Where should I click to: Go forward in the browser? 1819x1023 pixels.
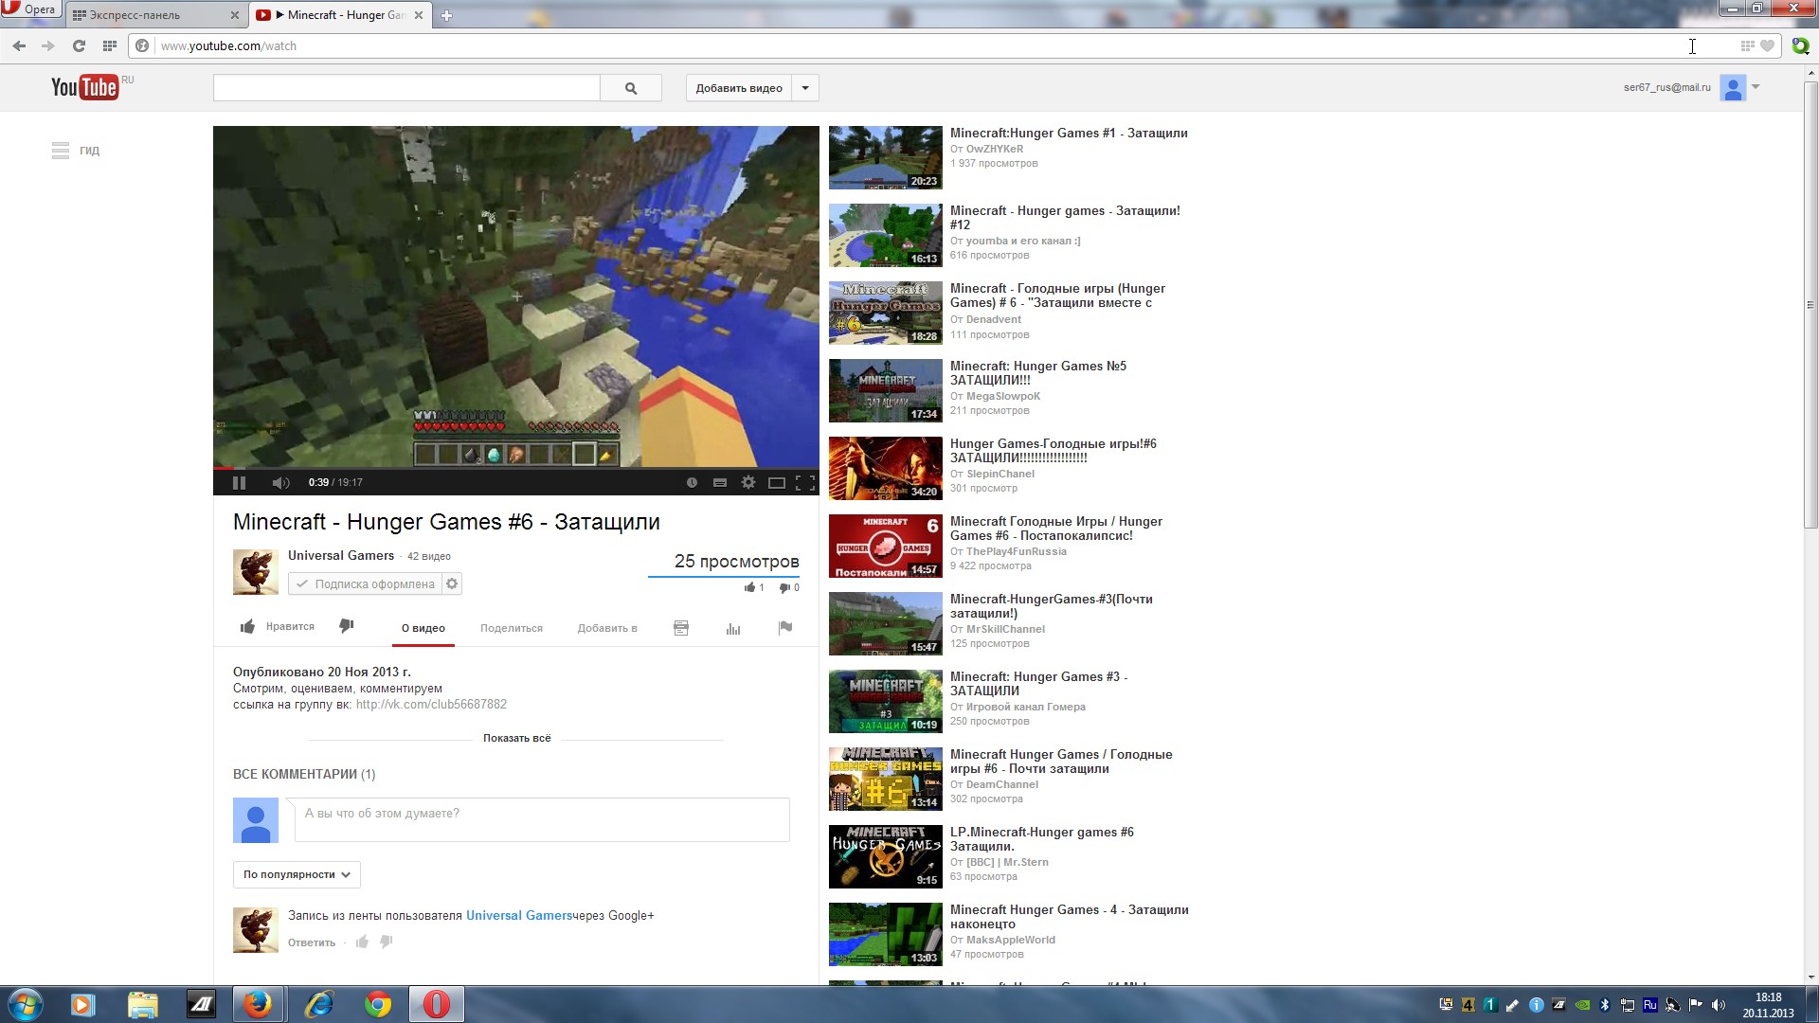coord(48,45)
